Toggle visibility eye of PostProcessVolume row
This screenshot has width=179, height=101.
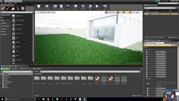(x=145, y=14)
